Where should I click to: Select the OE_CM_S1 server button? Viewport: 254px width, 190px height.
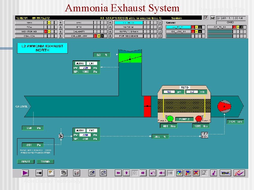tap(178, 31)
